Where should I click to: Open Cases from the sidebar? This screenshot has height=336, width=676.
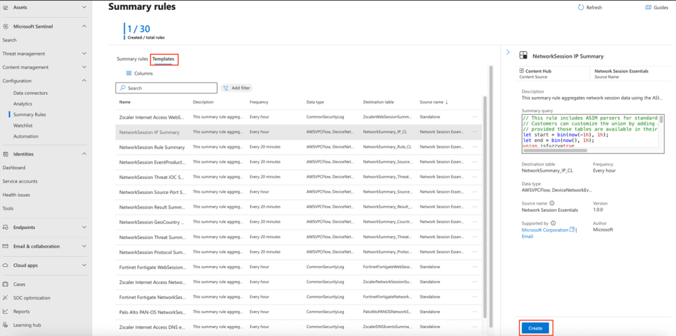tap(19, 284)
